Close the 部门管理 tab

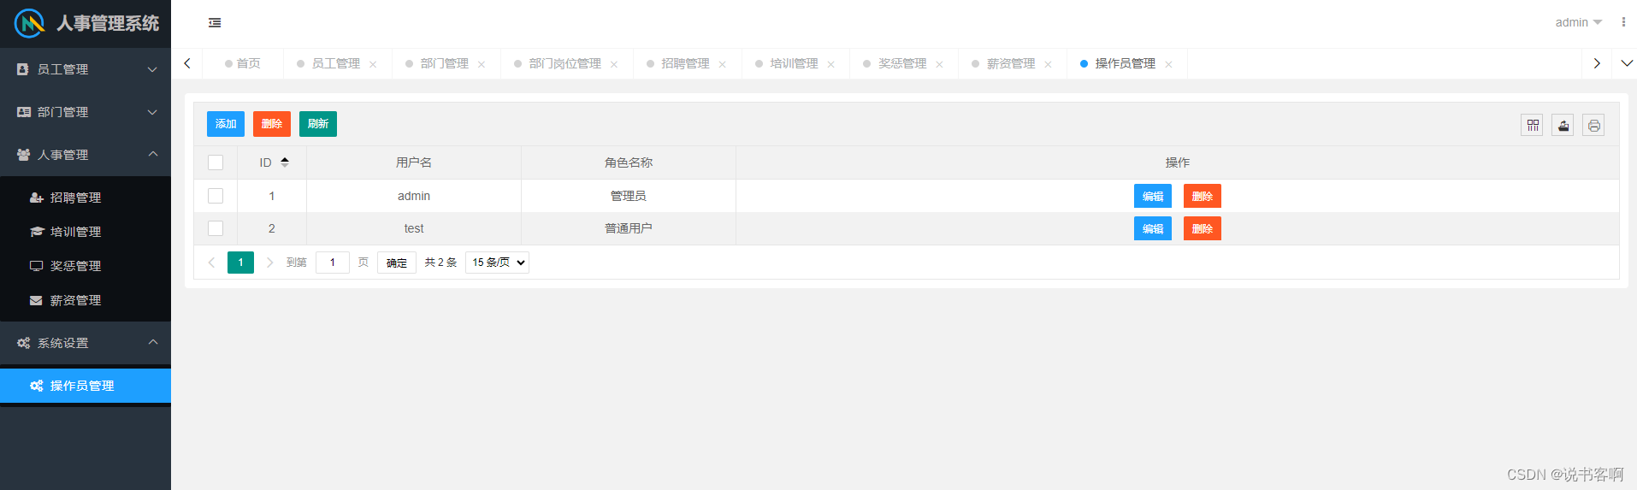click(482, 64)
